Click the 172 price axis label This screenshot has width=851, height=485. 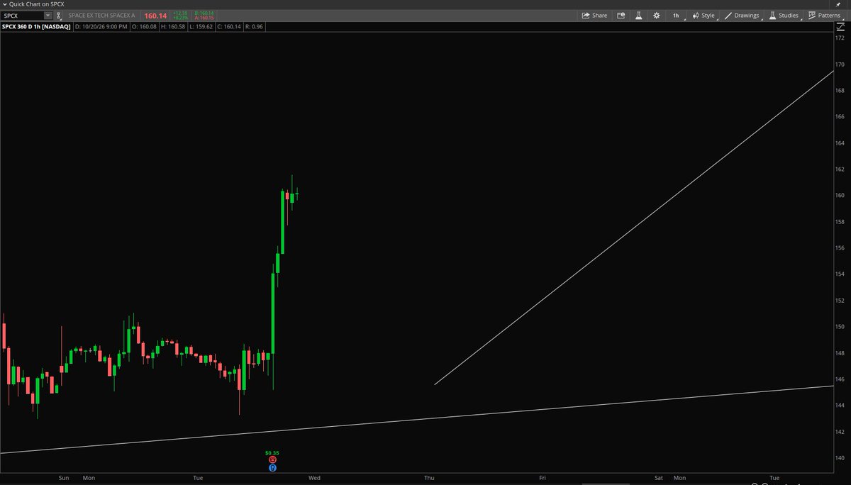[840, 38]
